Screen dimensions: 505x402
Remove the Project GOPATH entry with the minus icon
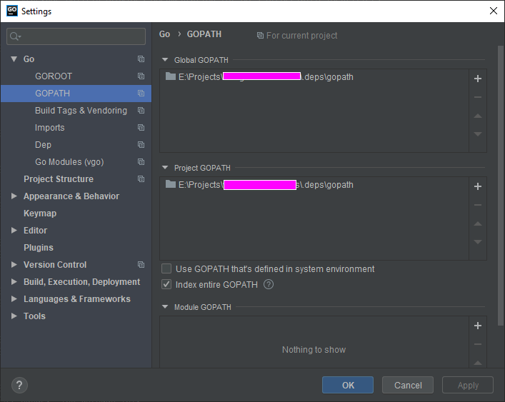coord(478,205)
